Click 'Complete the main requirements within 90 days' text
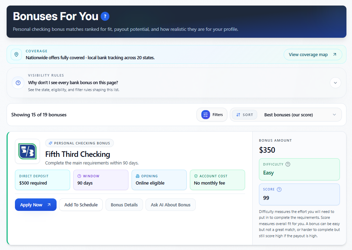The width and height of the screenshot is (352, 250). [92, 163]
